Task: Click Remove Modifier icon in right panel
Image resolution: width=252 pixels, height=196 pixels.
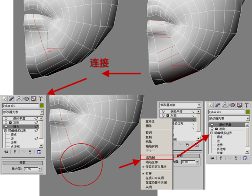Action: (x=236, y=158)
